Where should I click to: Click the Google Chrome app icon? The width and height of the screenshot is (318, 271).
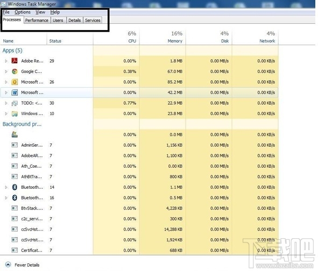[15, 72]
